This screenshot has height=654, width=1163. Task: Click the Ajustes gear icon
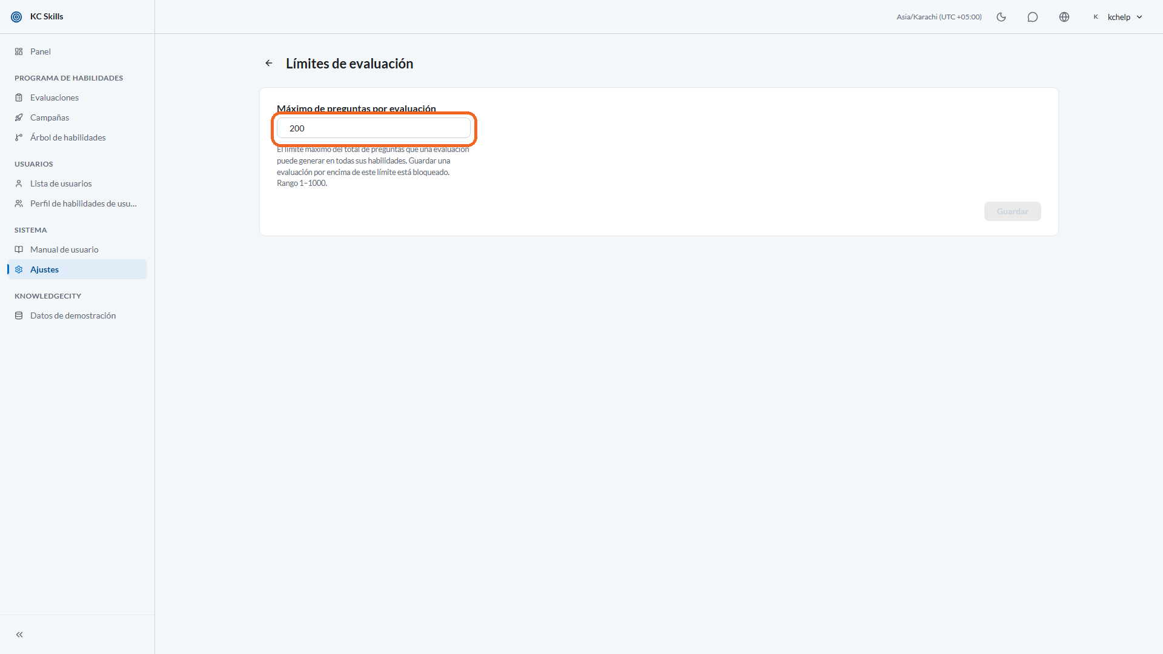pos(19,269)
